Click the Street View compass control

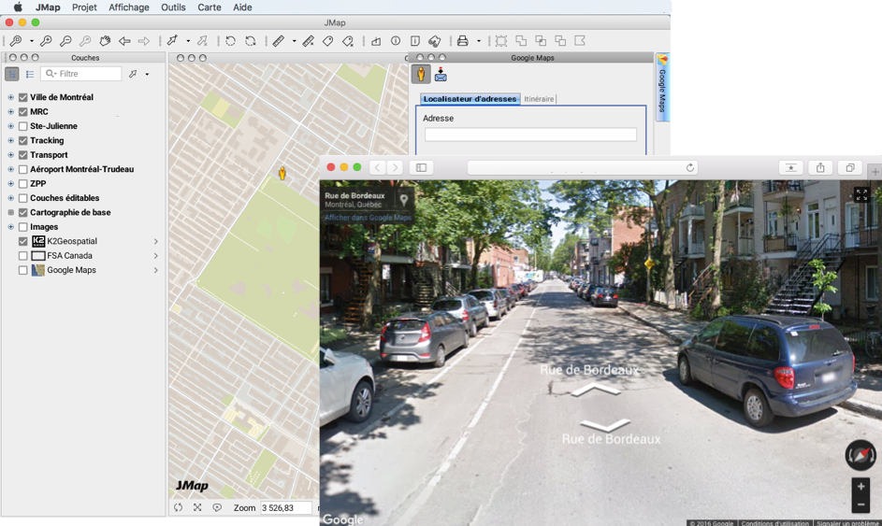point(860,455)
